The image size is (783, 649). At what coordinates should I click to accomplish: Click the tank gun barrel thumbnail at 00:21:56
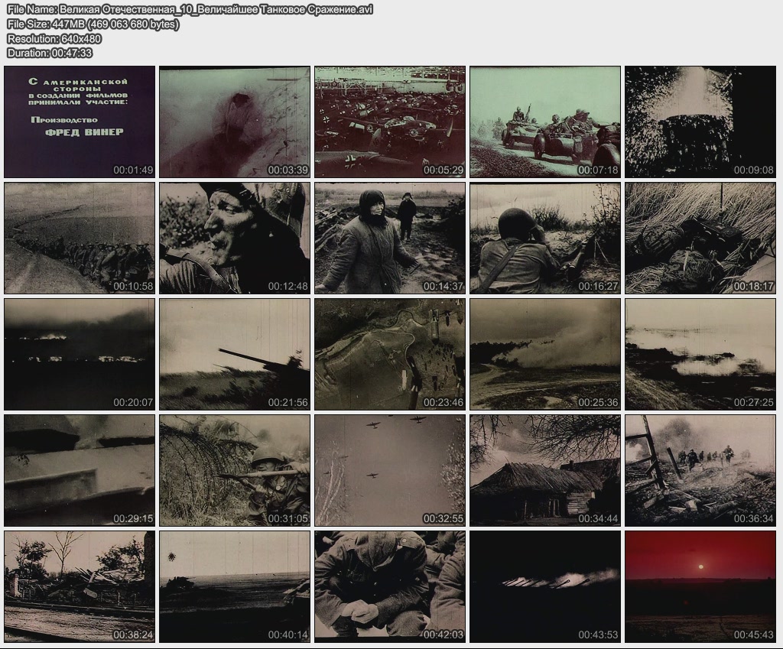click(x=235, y=354)
